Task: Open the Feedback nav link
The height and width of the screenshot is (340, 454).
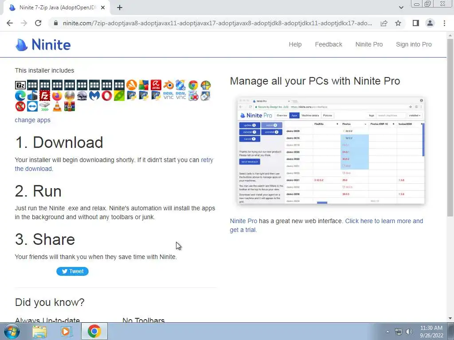Action: click(329, 44)
